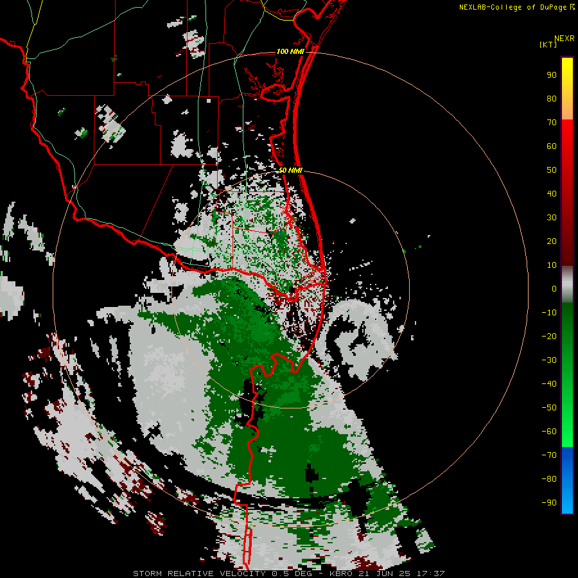Click the blue bottom segment of the color bar
The height and width of the screenshot is (578, 578).
[567, 480]
